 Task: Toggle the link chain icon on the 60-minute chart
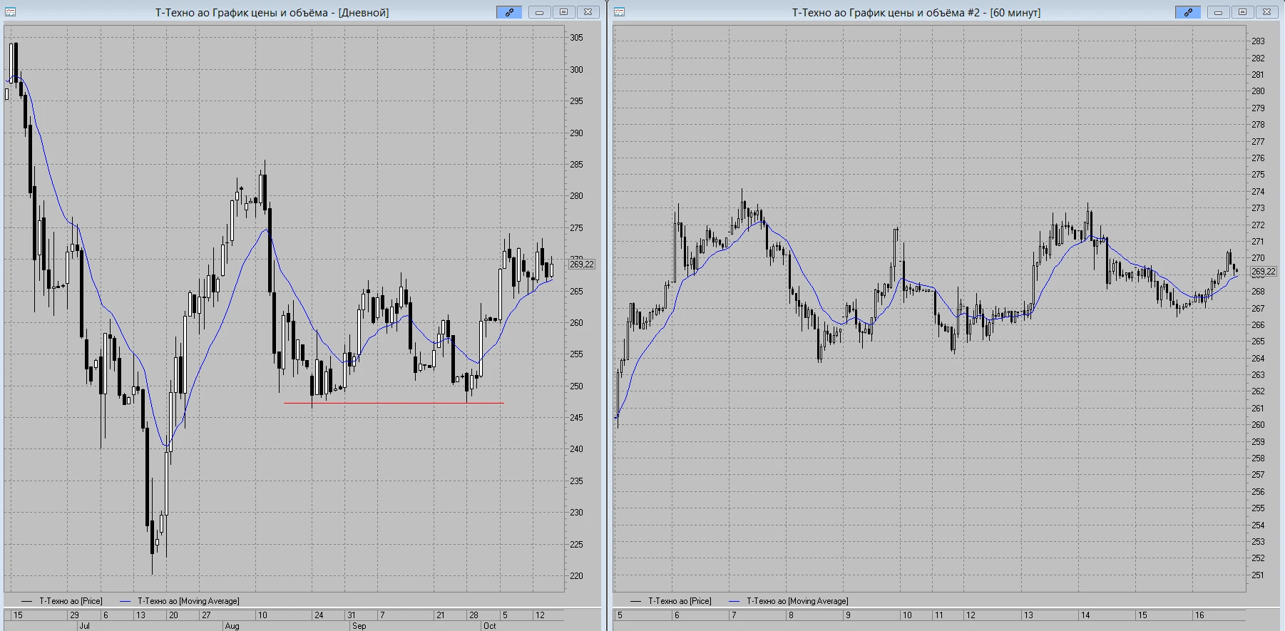(x=1188, y=12)
